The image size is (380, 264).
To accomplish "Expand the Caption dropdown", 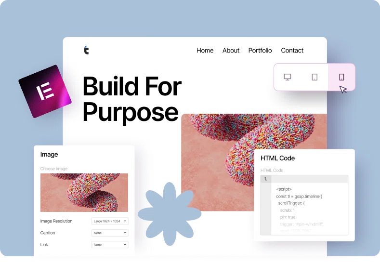I will click(110, 233).
